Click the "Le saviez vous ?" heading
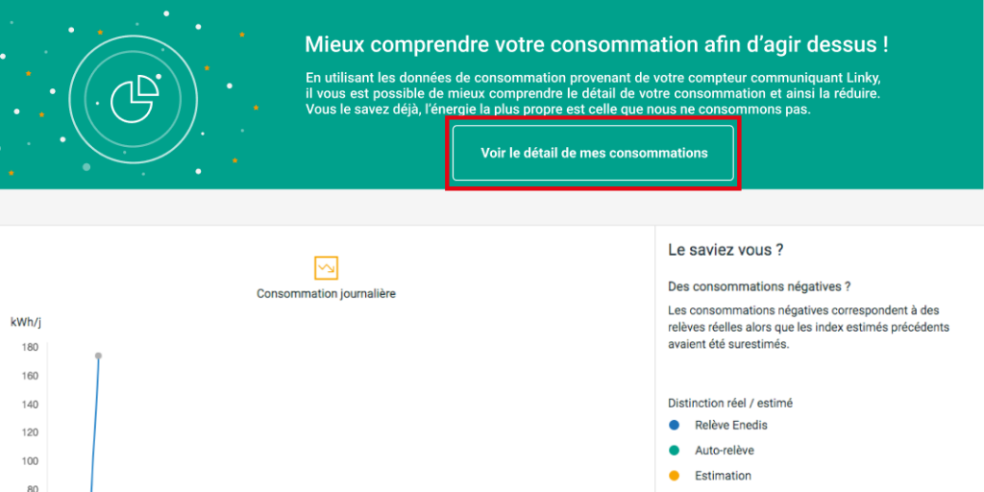 coord(726,250)
